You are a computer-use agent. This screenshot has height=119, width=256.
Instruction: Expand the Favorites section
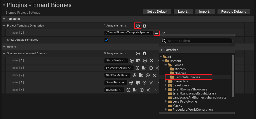162,50
